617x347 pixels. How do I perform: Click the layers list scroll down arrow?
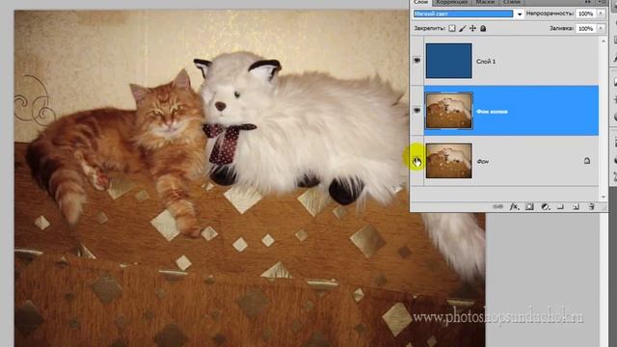(604, 197)
